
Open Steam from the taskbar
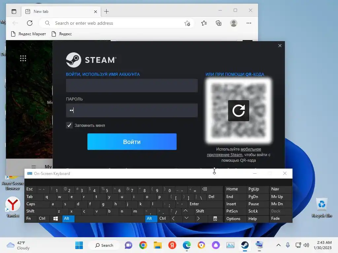pyautogui.click(x=245, y=245)
